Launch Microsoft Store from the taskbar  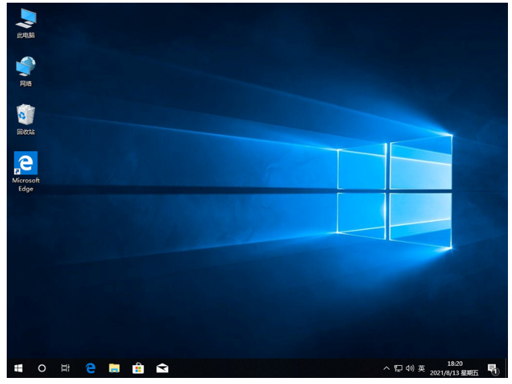138,368
